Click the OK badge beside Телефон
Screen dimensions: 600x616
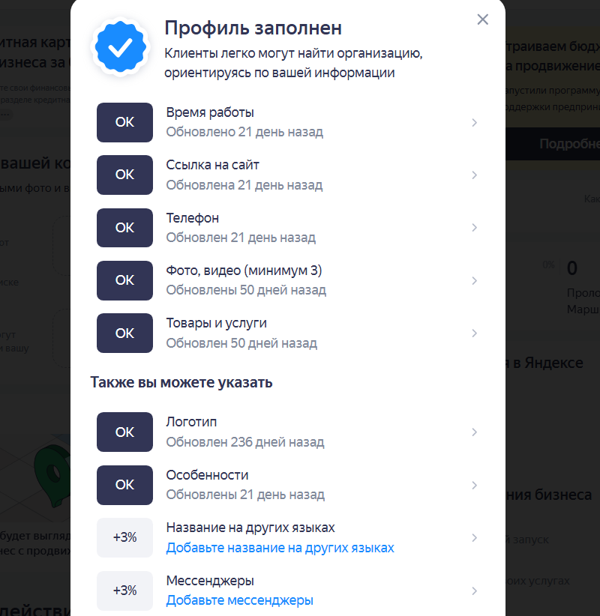(x=124, y=227)
